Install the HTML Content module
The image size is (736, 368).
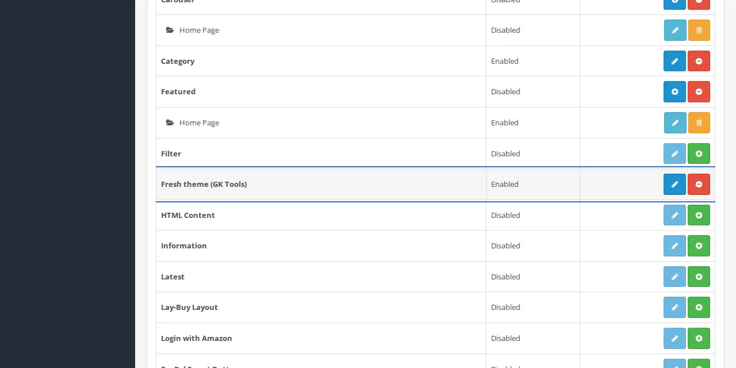(x=699, y=215)
